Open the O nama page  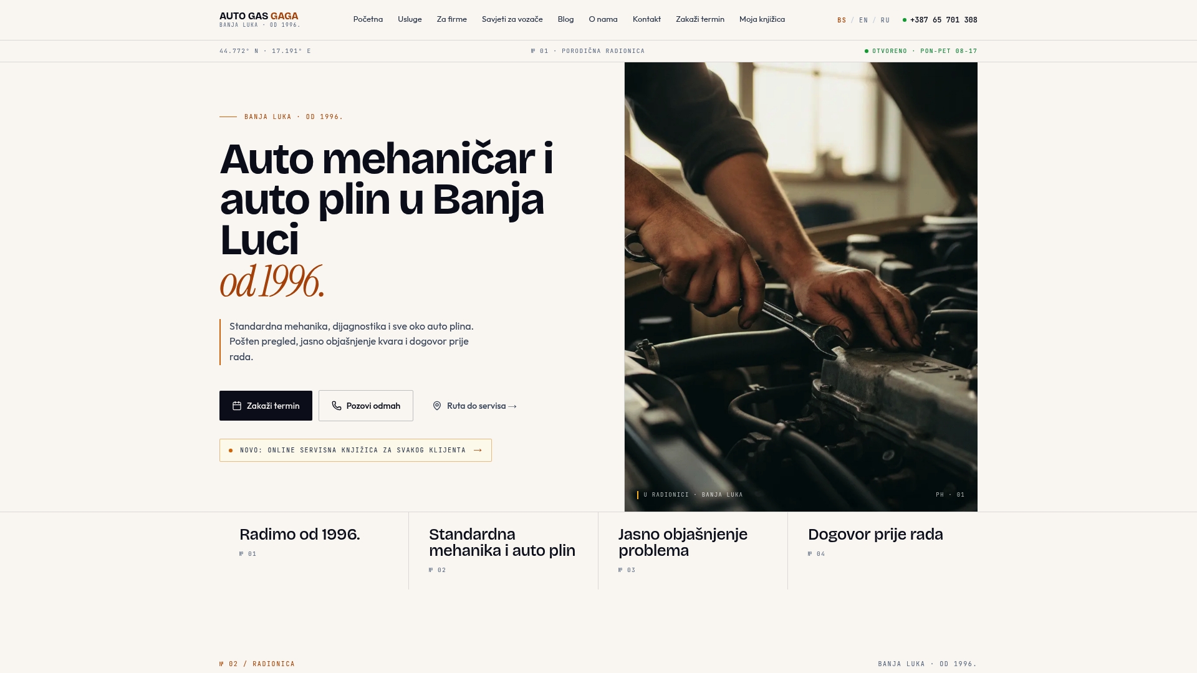(x=603, y=19)
